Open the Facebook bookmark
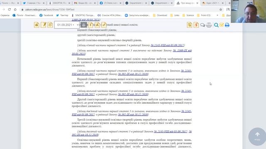The height and width of the screenshot is (149, 266). click(46, 15)
